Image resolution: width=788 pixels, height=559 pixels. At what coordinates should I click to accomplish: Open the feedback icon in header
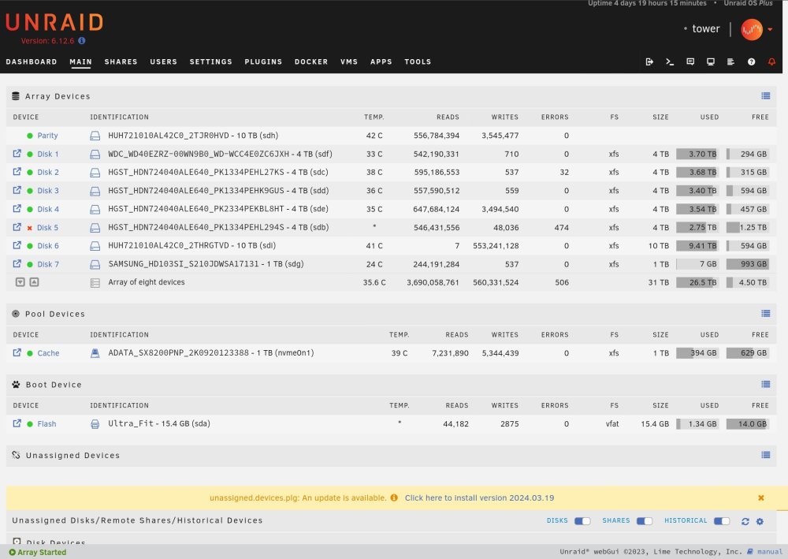coord(690,61)
